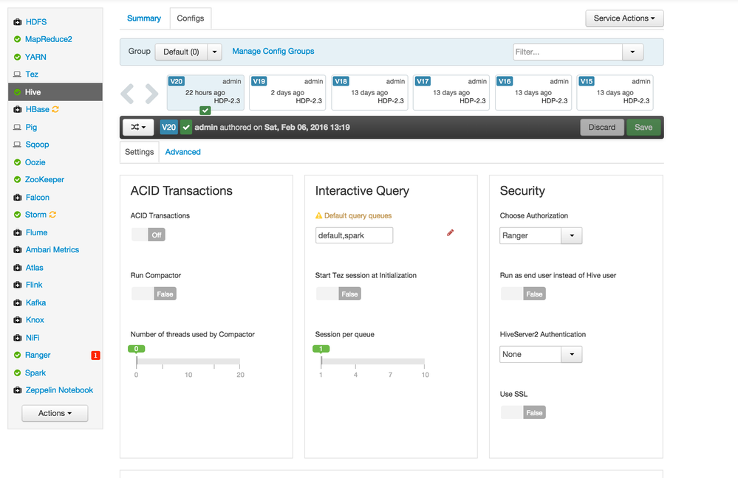The width and height of the screenshot is (738, 478).
Task: Click the medkit icon beside Ambari Metrics
Action: (x=18, y=250)
